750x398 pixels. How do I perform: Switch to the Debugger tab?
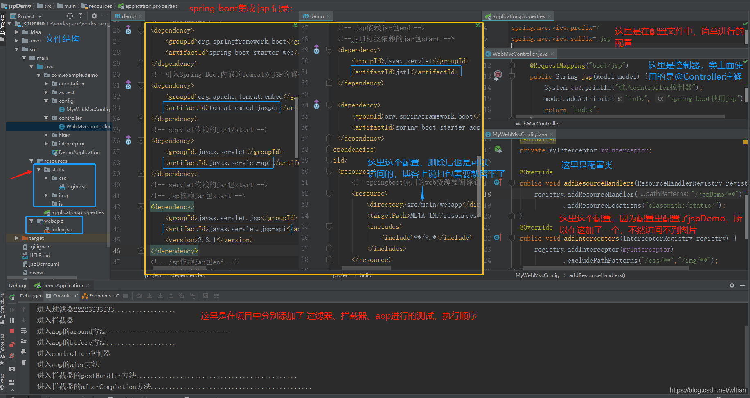point(31,296)
